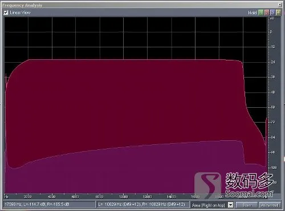Click the Scan button
This screenshot has height=211, width=285.
coord(247,205)
